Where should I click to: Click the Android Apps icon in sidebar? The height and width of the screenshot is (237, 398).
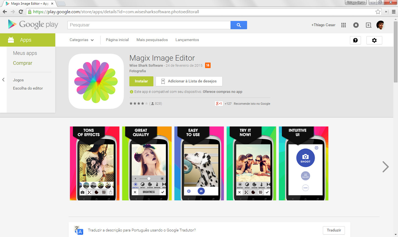click(11, 40)
